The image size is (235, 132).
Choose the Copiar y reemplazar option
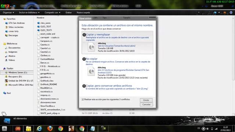tap(117, 43)
